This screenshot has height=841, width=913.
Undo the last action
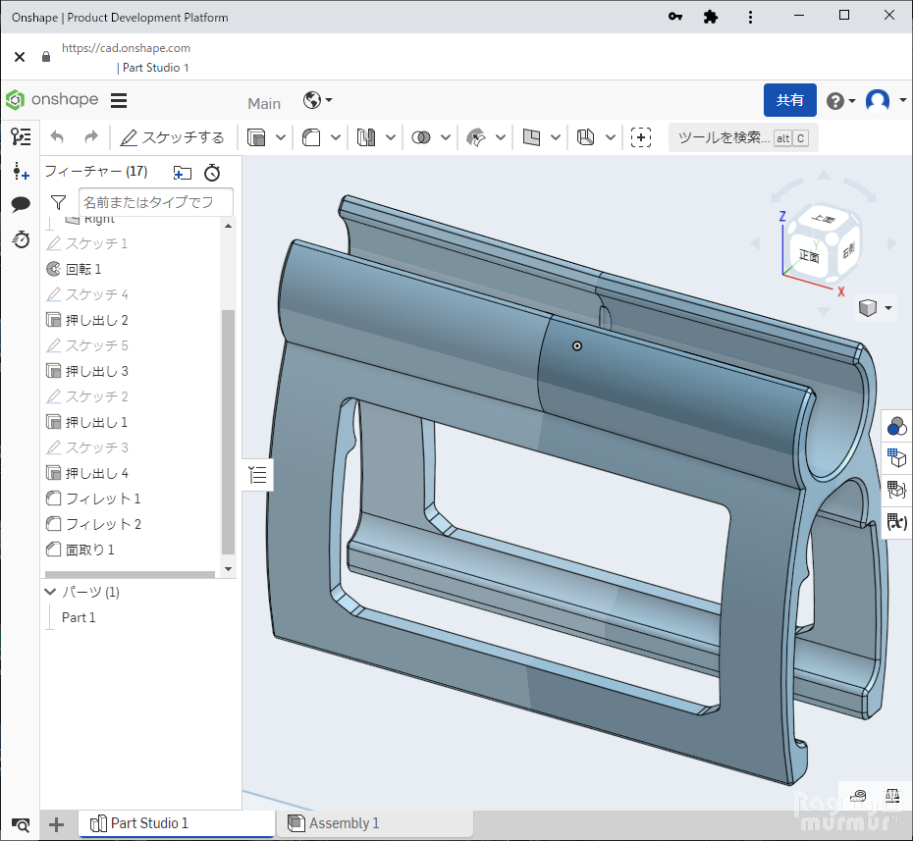tap(57, 137)
